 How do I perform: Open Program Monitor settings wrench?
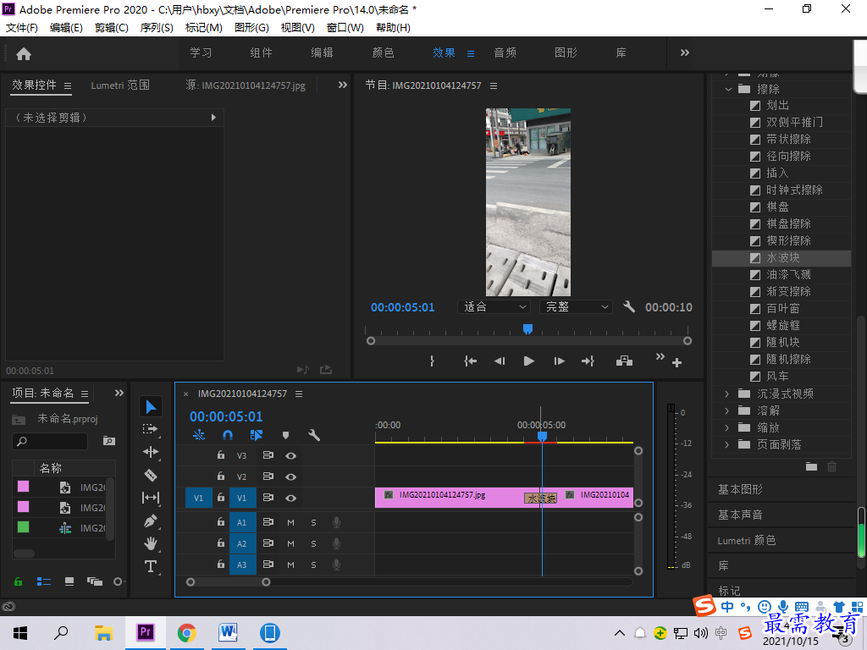coord(629,306)
